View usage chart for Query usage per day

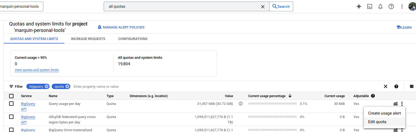(396, 104)
